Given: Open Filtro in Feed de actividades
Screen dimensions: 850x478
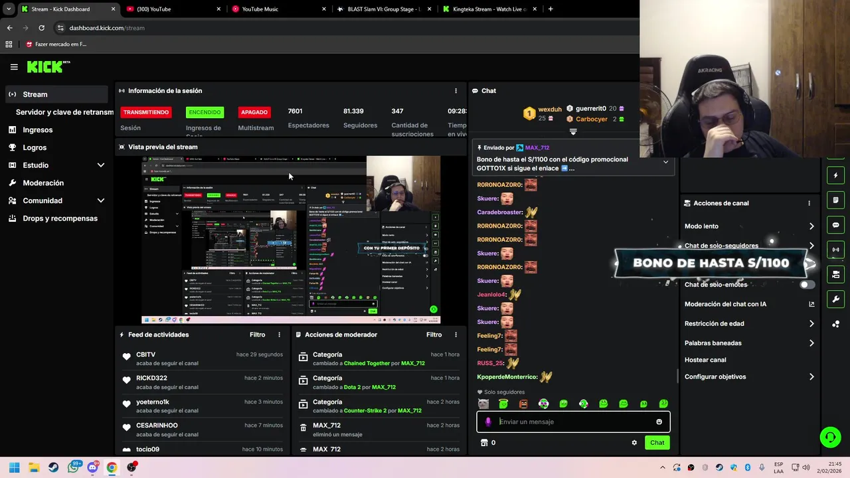Looking at the screenshot, I should (257, 335).
